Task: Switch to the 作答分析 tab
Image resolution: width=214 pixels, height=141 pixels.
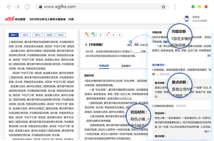Action: (x=104, y=66)
